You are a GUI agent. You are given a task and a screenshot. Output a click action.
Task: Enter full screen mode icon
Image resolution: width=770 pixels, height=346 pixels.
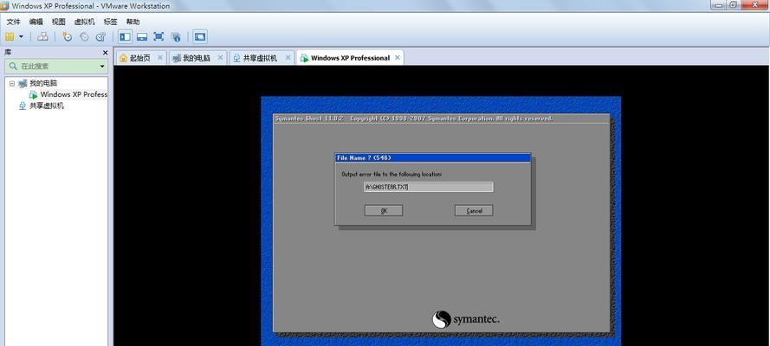(x=159, y=36)
